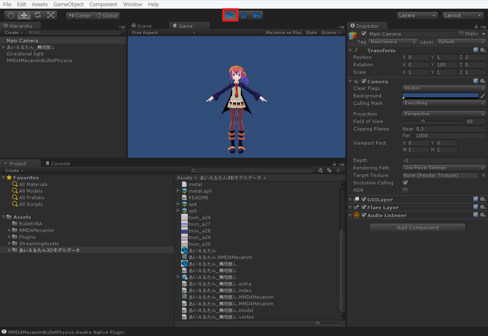Open Audio Listener component gear menu
The height and width of the screenshot is (336, 488).
[483, 215]
